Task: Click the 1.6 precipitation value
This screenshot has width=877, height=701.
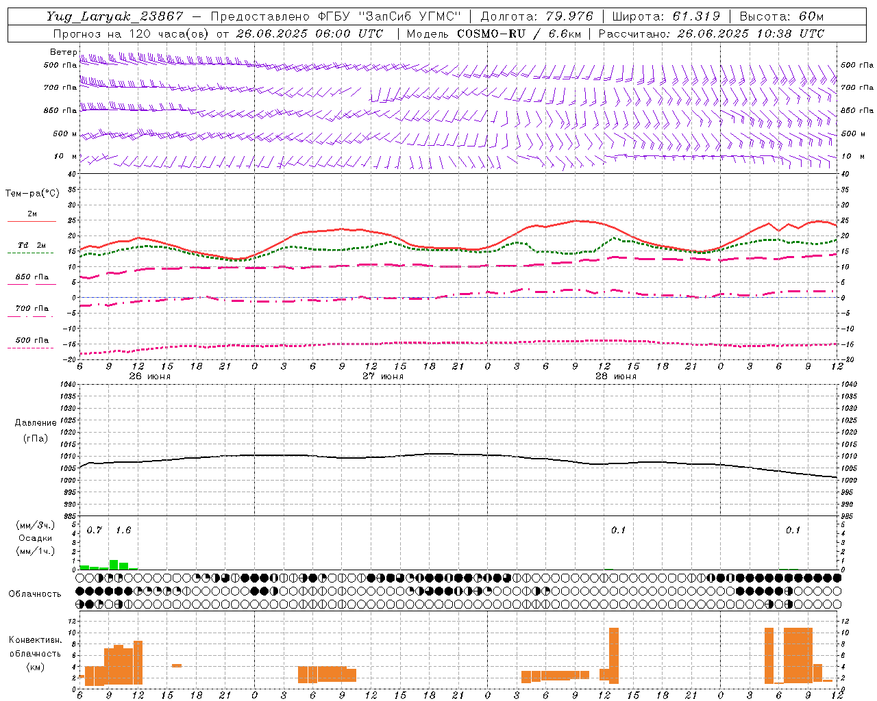Action: [x=123, y=531]
